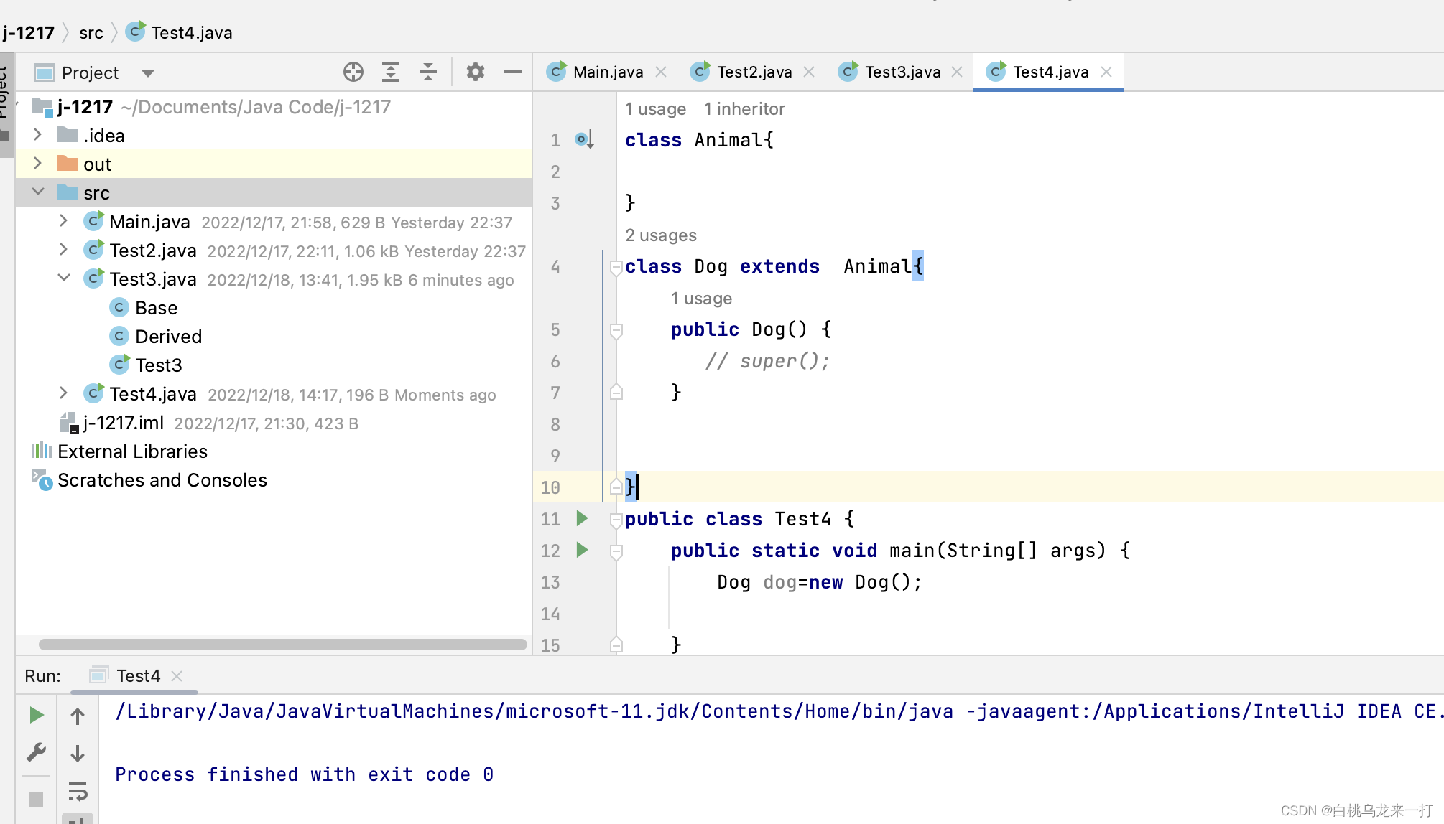The image size is (1444, 824).
Task: Toggle Soft-Wrap in the Run console
Action: tap(78, 792)
